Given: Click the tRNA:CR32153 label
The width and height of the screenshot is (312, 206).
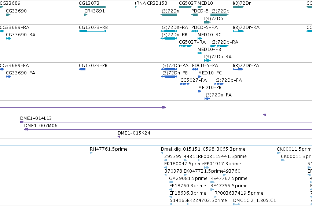Looking at the screenshot, I should (151, 3).
